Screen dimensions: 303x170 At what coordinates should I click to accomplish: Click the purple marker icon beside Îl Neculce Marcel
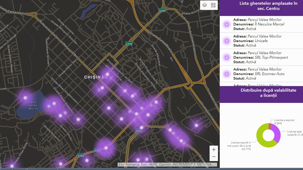point(226,24)
